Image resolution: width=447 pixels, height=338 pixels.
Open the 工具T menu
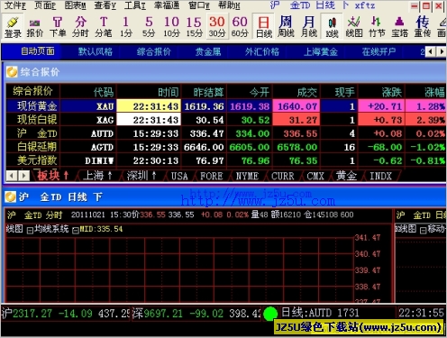135,5
